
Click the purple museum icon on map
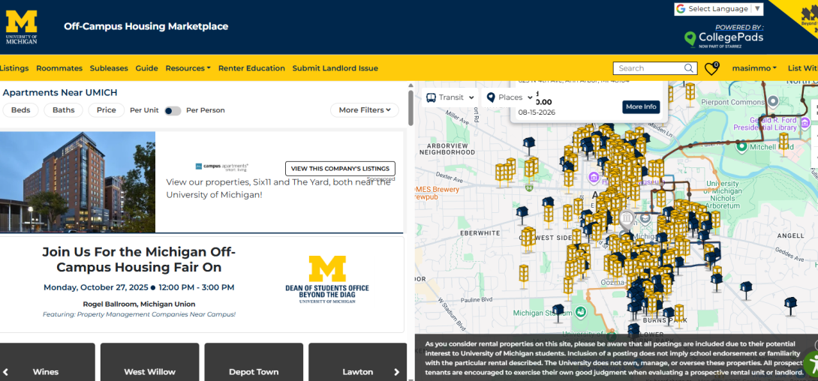coord(593,178)
